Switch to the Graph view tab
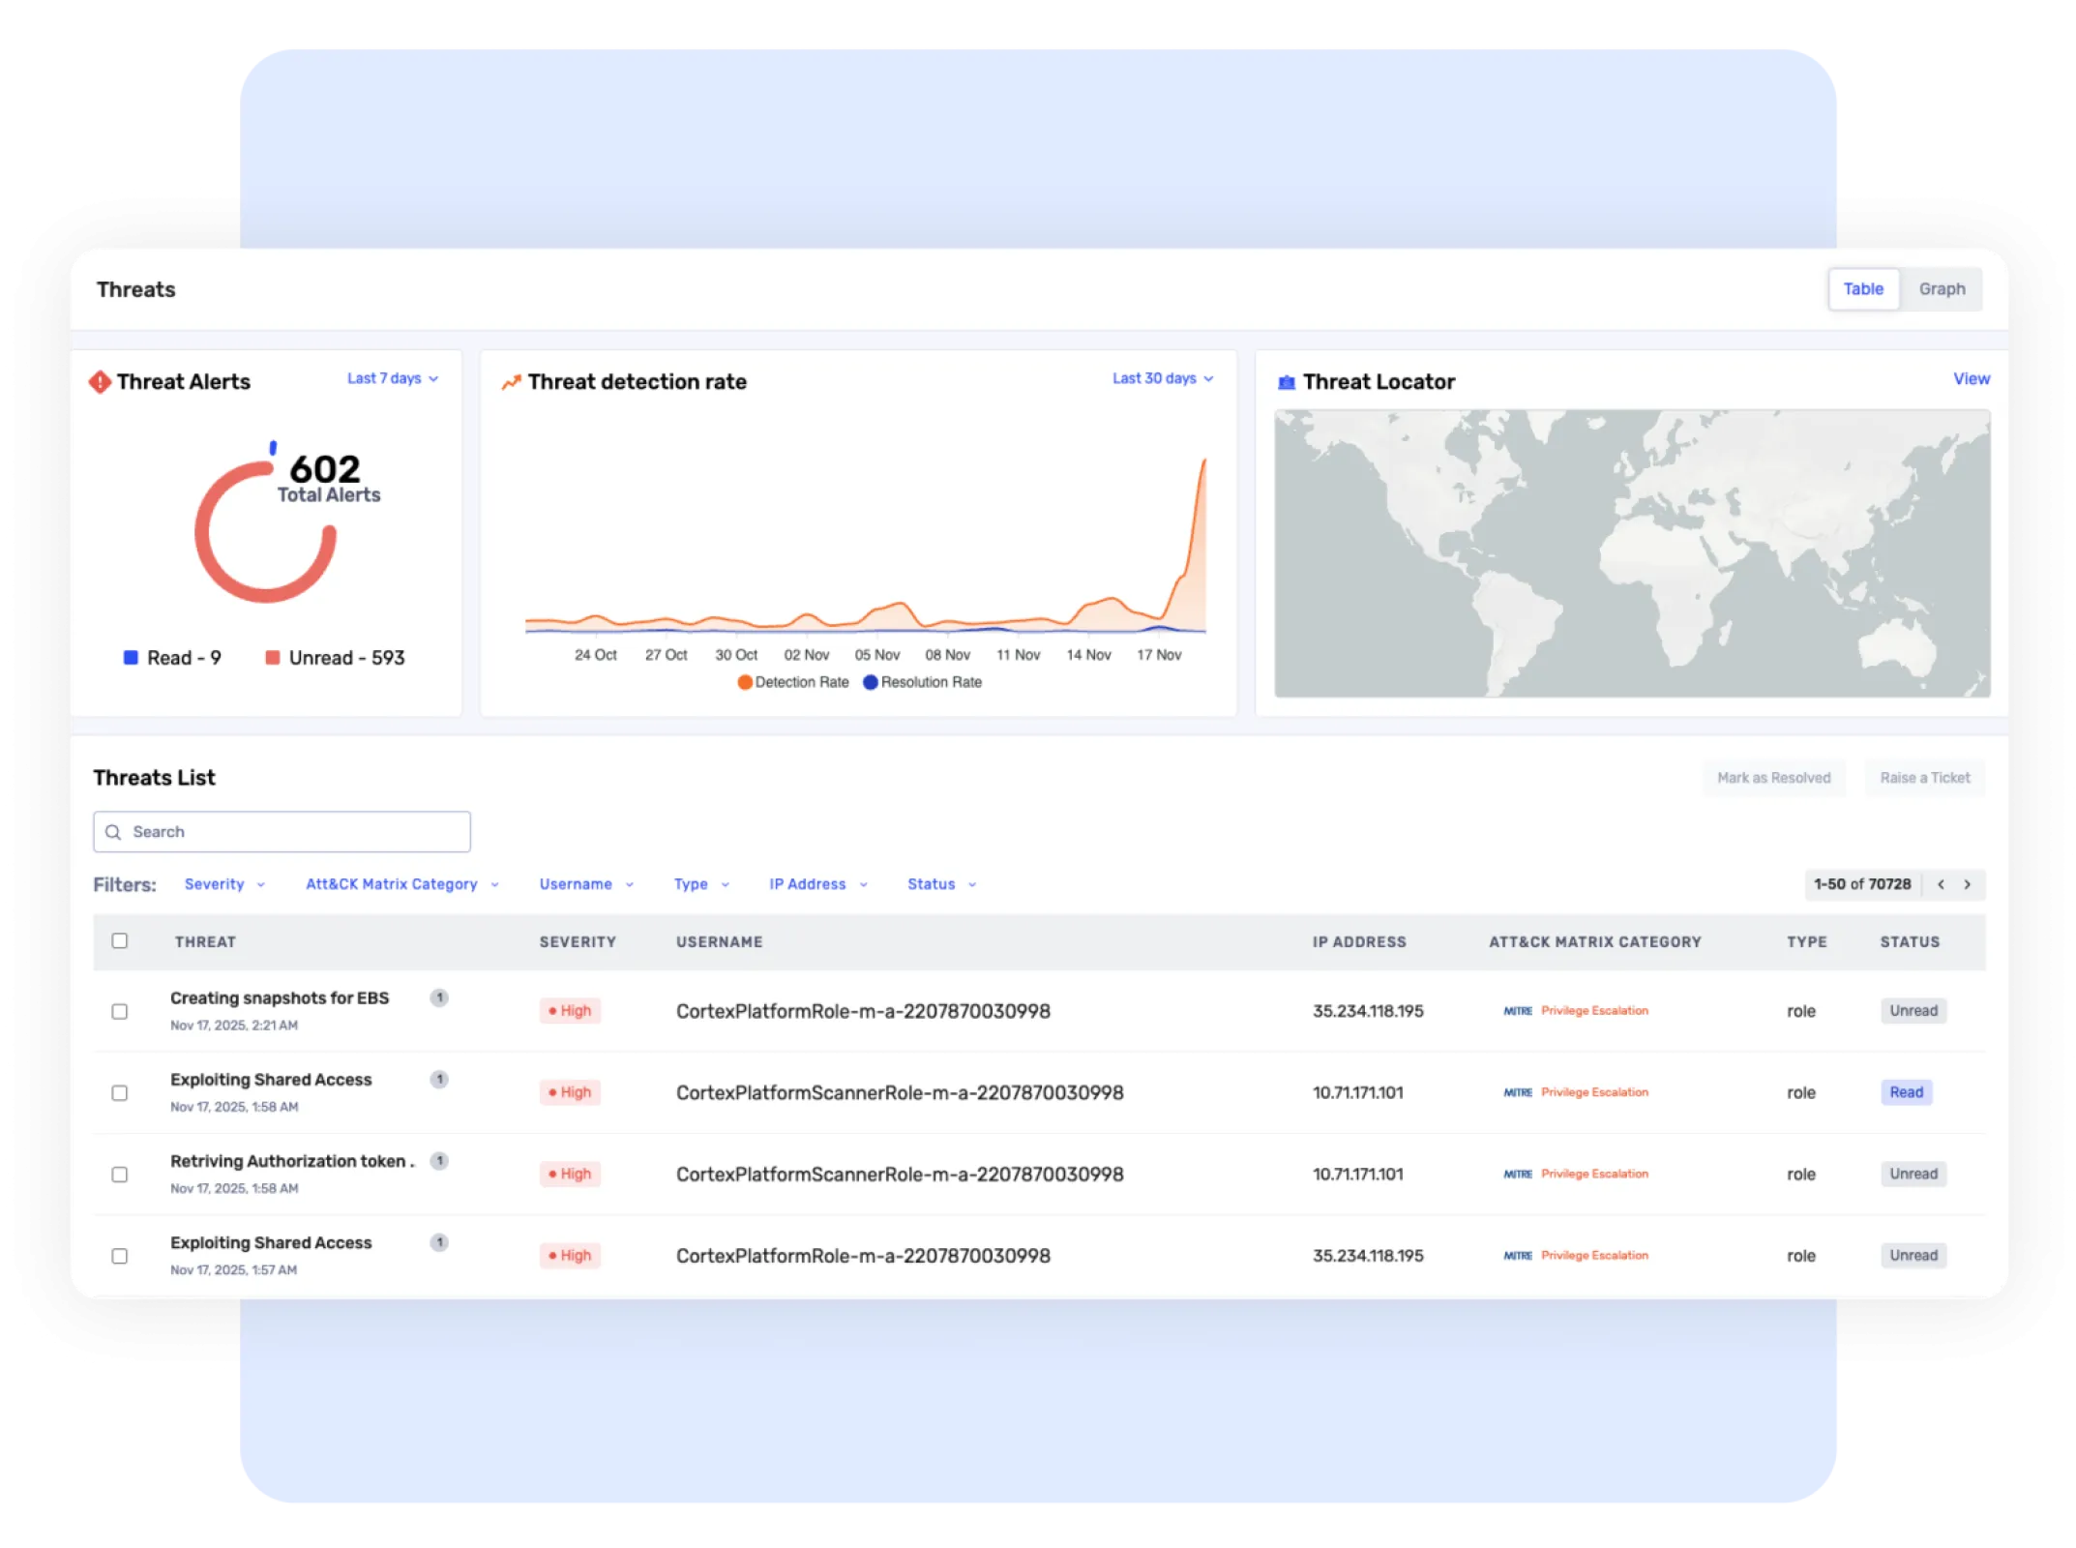The width and height of the screenshot is (2076, 1548). pyautogui.click(x=1942, y=289)
